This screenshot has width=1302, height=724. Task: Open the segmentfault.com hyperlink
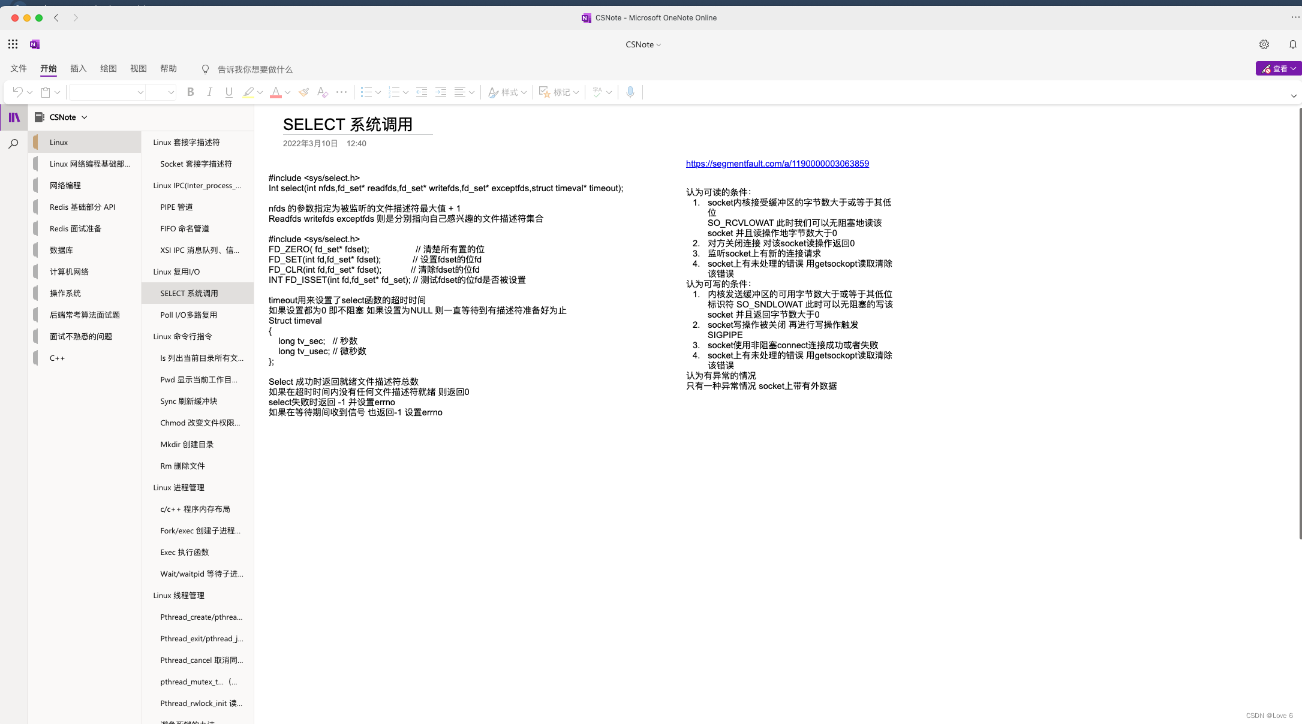pos(777,164)
